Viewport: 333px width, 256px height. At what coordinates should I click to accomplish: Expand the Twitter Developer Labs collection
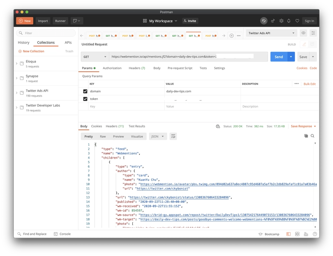[x=17, y=107]
